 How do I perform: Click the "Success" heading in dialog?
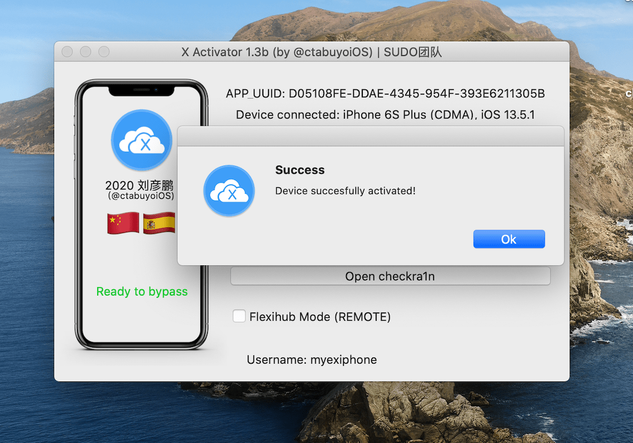pos(300,170)
